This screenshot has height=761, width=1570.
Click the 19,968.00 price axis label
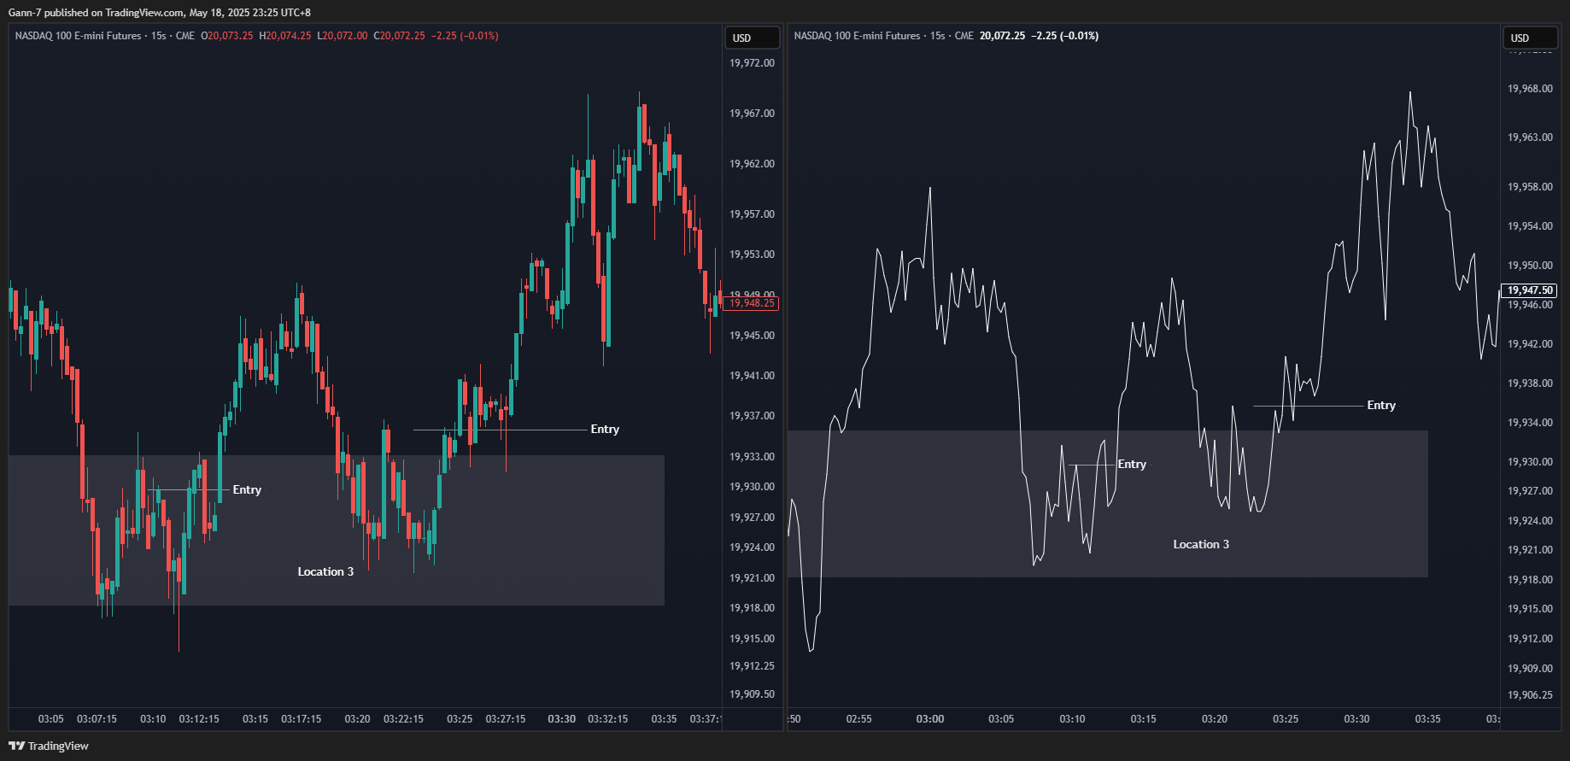pos(1530,89)
